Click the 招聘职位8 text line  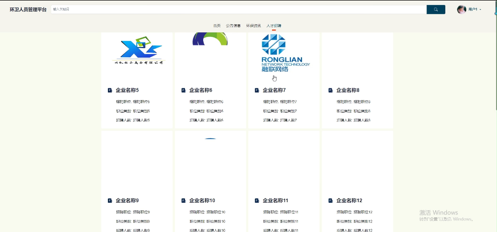[354, 102]
